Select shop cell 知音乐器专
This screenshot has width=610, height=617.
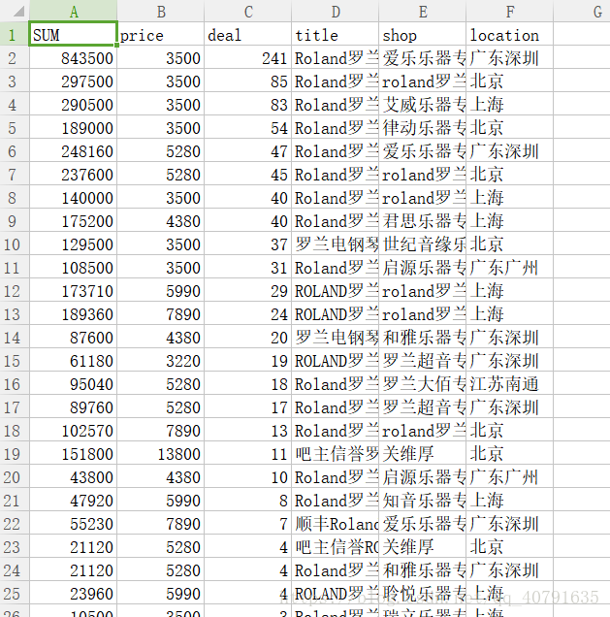click(423, 500)
